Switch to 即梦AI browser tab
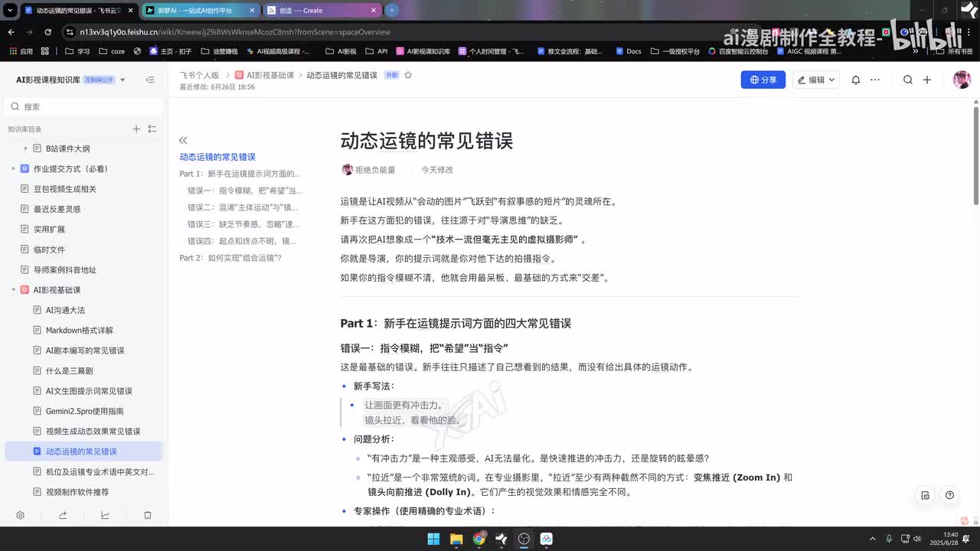Viewport: 980px width, 551px height. click(200, 11)
